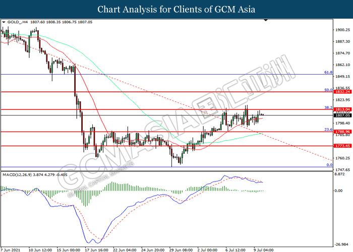Image resolution: width=353 pixels, height=252 pixels.
Task: Click the 61.8 Fibonacci level label
Action: [327, 73]
